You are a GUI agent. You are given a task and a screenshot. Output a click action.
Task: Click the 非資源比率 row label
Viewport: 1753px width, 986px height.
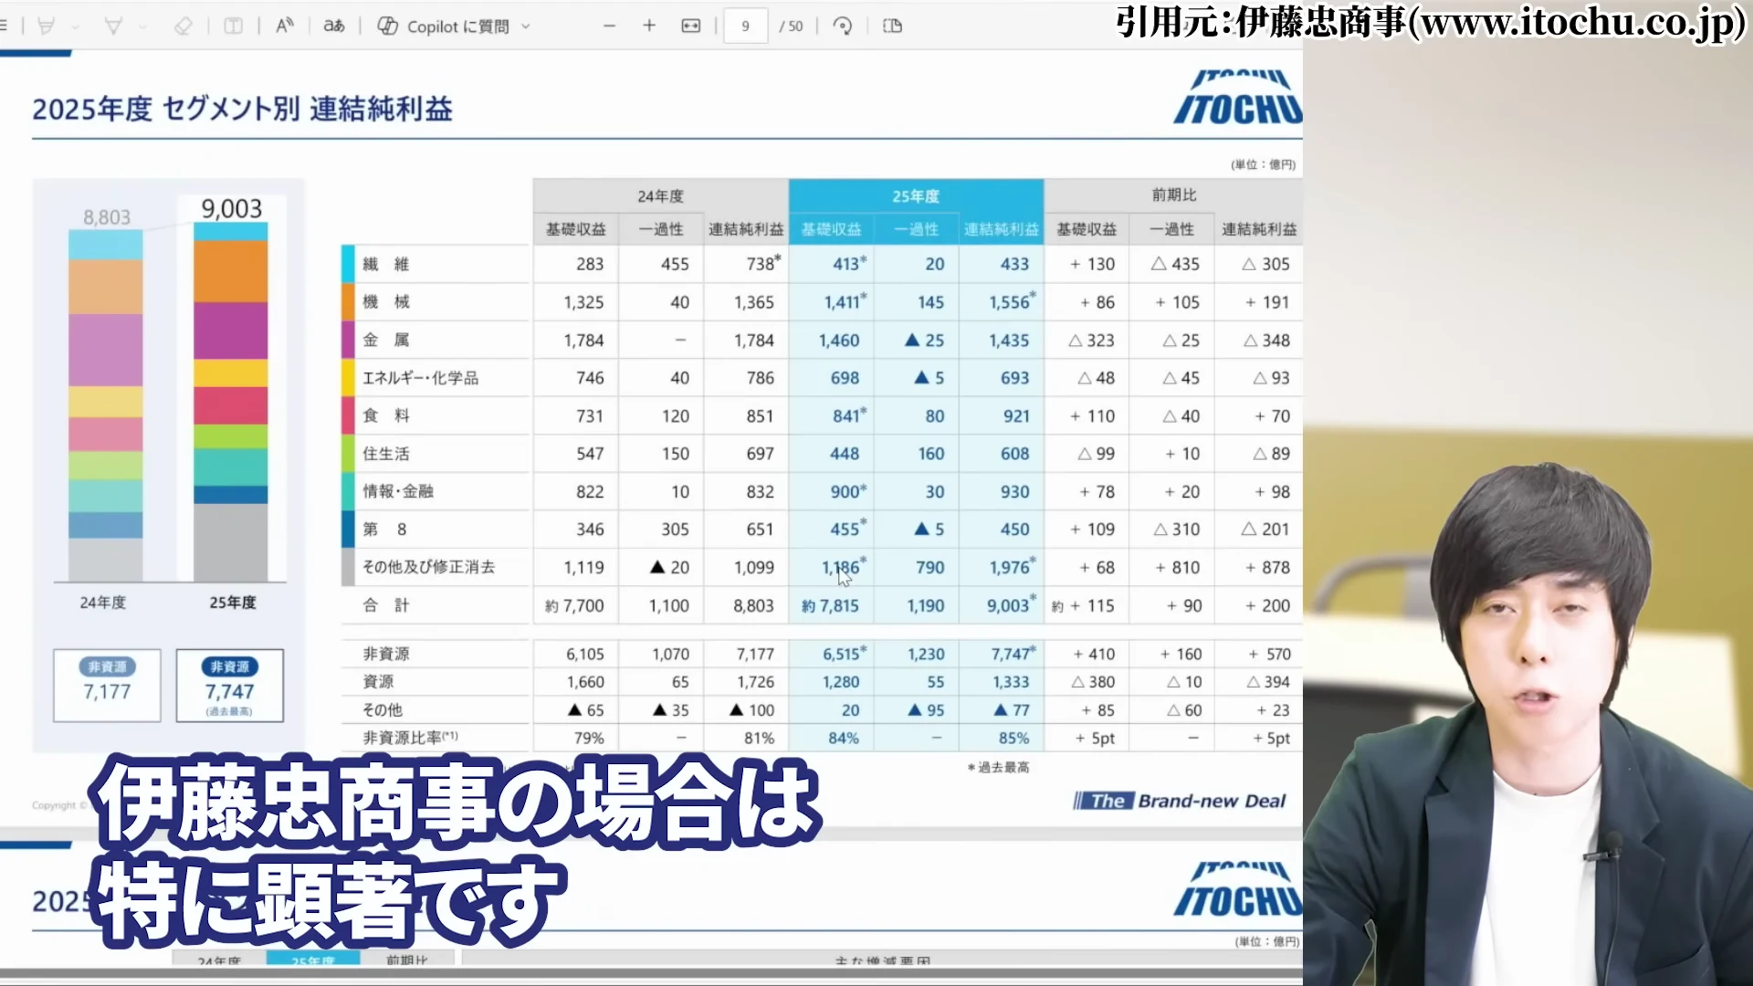click(x=410, y=738)
